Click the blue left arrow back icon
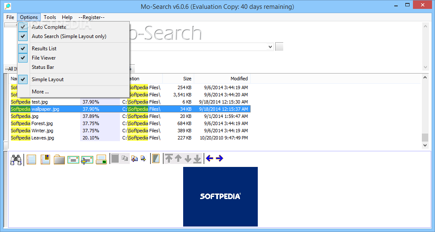This screenshot has width=435, height=232. tap(210, 158)
